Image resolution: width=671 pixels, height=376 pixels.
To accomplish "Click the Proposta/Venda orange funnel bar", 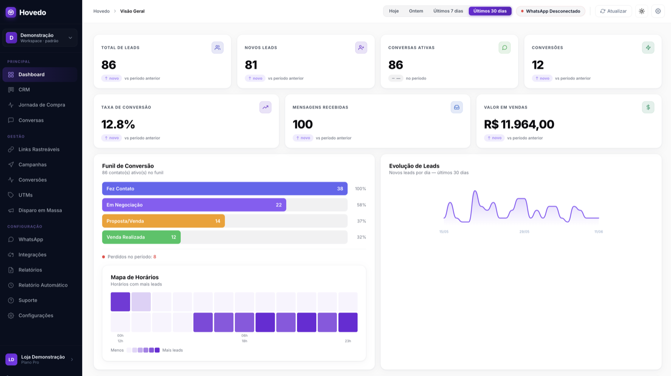I will tap(163, 221).
